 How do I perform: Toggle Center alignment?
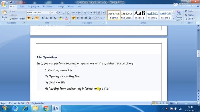click(77, 18)
